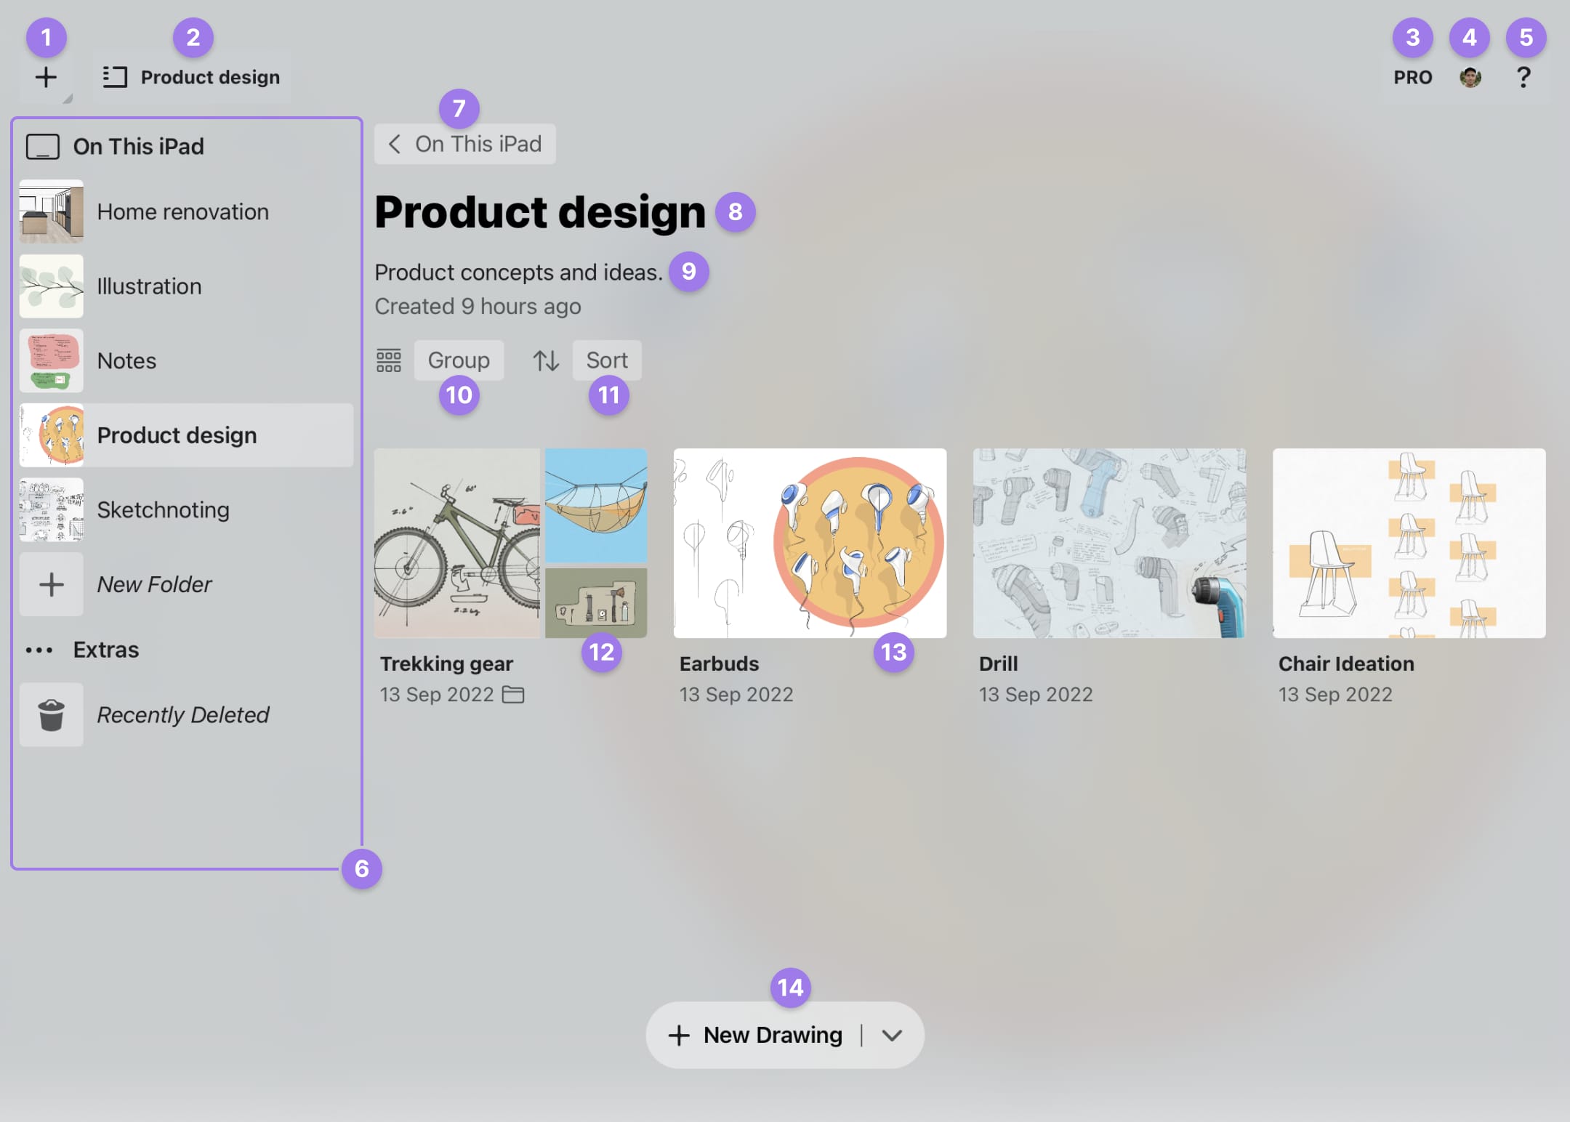Click the sort arrows icon

[x=546, y=360]
